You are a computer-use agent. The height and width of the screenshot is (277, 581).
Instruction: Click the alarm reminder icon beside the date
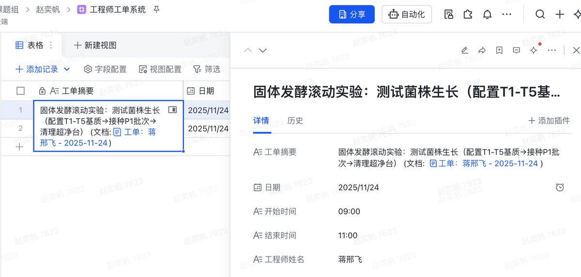560,187
